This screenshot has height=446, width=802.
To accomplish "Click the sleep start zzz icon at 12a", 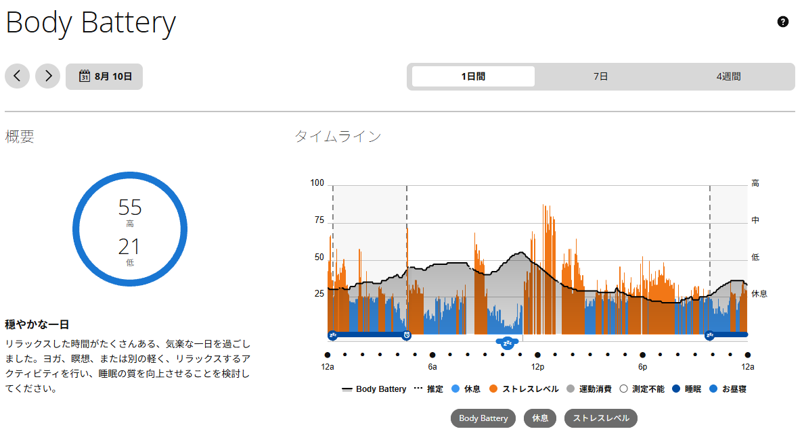I will [332, 335].
